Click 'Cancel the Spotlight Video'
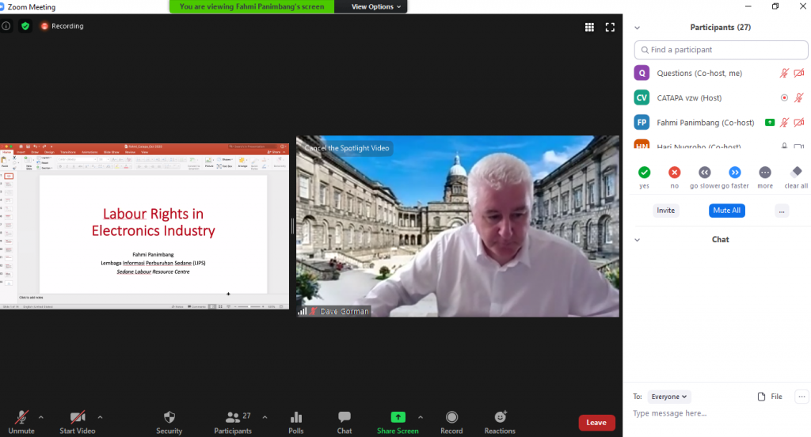The width and height of the screenshot is (811, 437). [x=347, y=148]
